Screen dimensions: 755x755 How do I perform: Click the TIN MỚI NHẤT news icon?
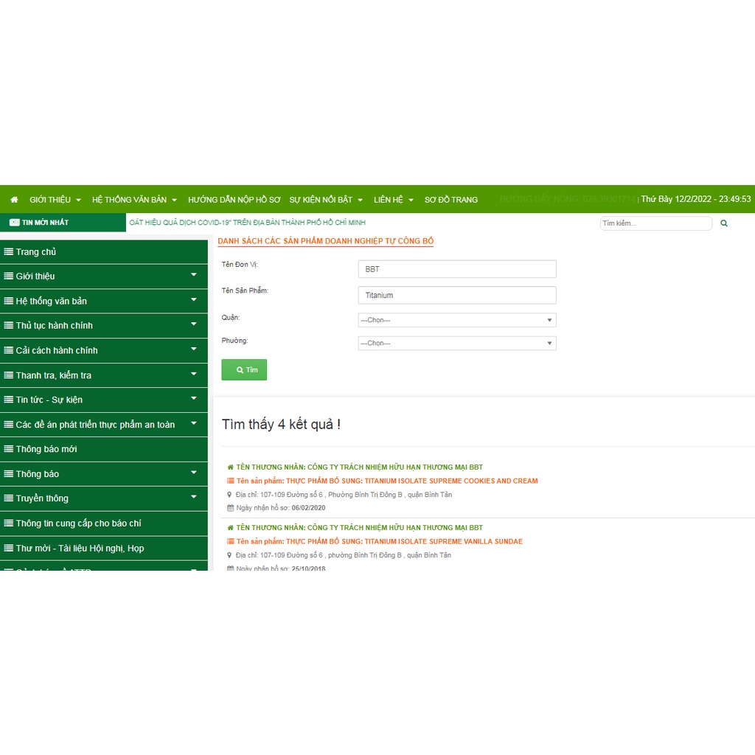[x=15, y=223]
